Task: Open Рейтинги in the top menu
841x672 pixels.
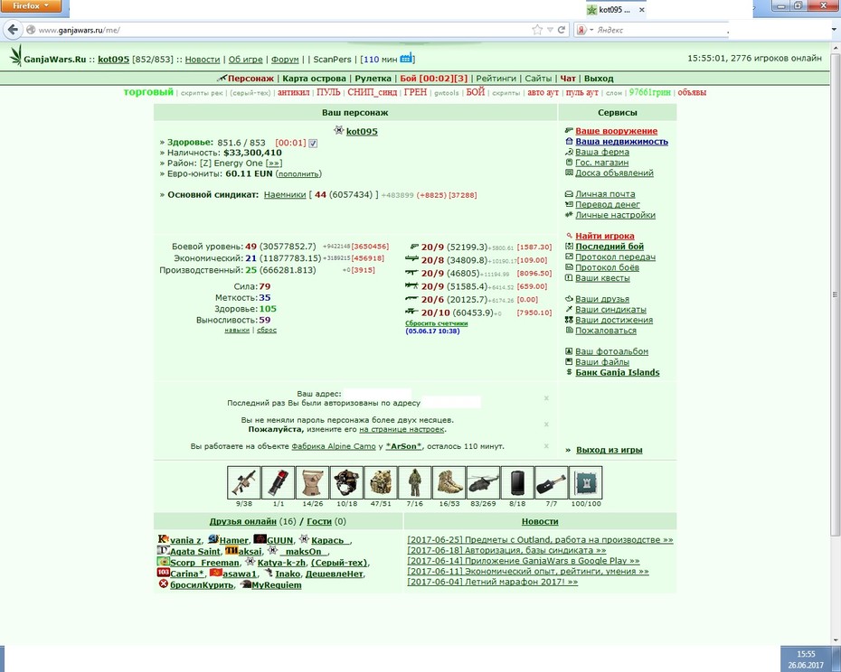Action: 496,79
